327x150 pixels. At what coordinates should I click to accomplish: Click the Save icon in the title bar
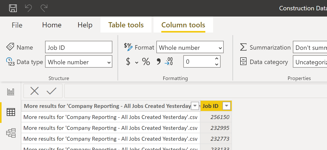tap(13, 8)
